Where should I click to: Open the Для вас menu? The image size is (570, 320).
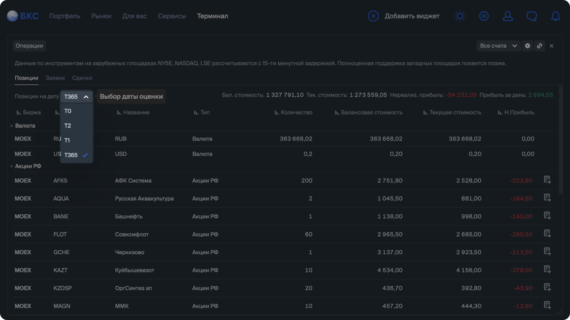click(x=134, y=16)
